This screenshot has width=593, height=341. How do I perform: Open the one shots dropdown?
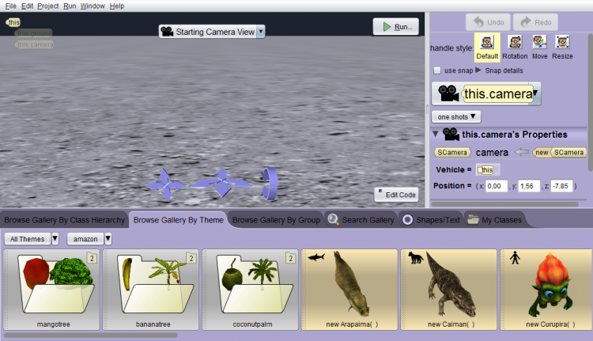click(x=459, y=116)
